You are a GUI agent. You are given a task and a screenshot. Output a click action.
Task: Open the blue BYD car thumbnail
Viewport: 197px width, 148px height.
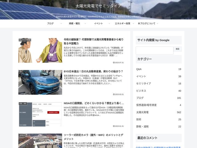pos(40,82)
